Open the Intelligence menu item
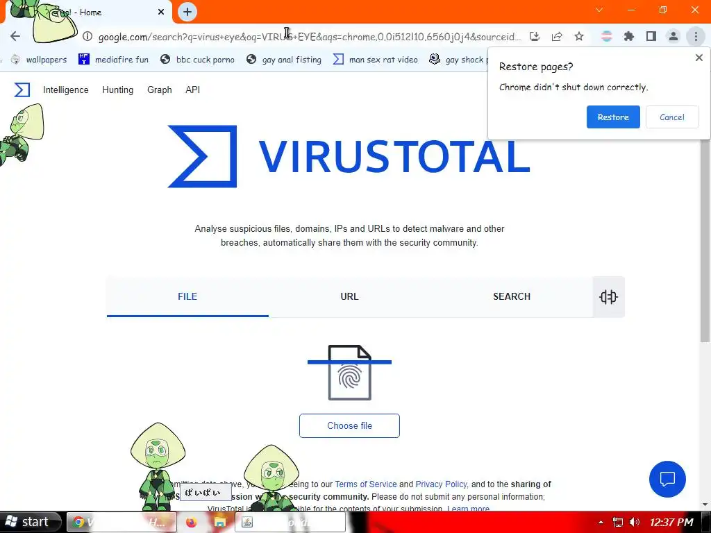The width and height of the screenshot is (711, 533). click(x=66, y=90)
